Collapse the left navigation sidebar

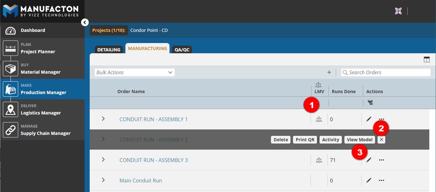[x=85, y=22]
